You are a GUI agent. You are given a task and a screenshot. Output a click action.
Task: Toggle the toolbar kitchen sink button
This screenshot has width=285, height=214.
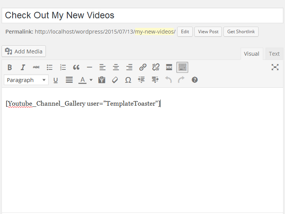[x=182, y=68]
